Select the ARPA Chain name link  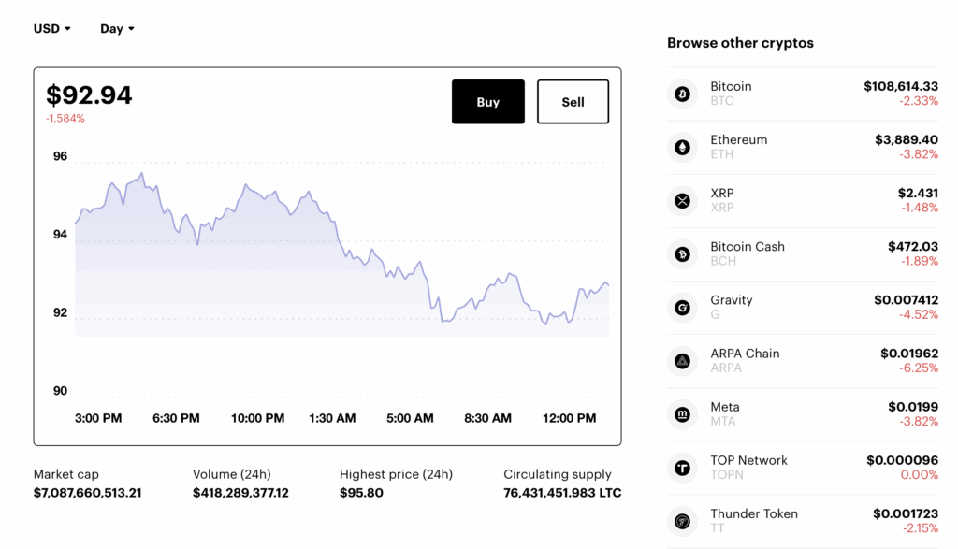[745, 353]
